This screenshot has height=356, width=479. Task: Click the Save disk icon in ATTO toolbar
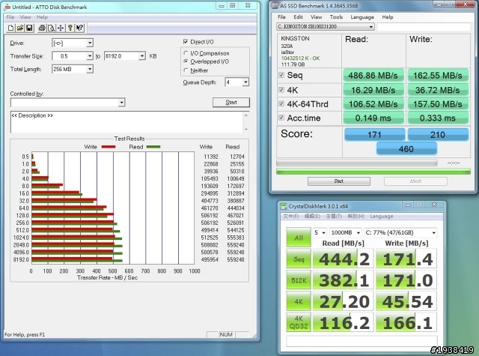pos(29,28)
